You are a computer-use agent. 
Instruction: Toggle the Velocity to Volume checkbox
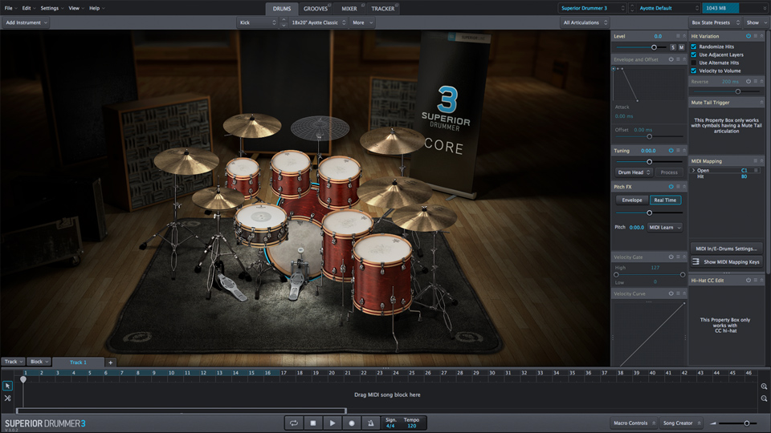[x=694, y=71]
